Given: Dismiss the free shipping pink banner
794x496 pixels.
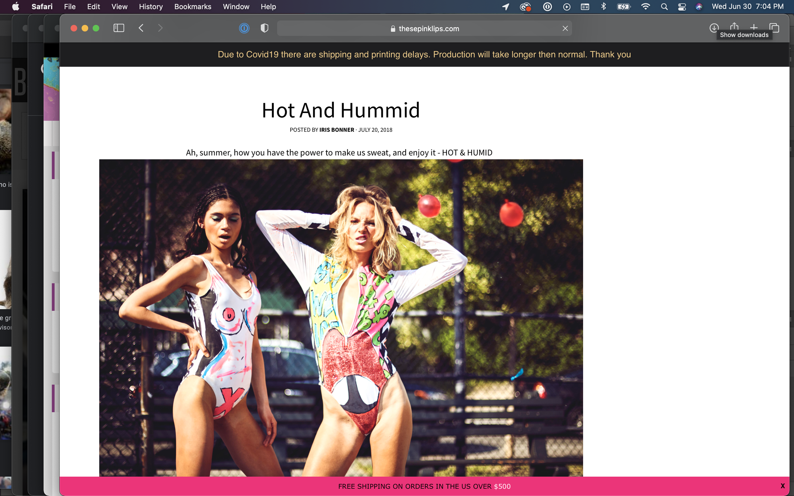Looking at the screenshot, I should pos(782,486).
